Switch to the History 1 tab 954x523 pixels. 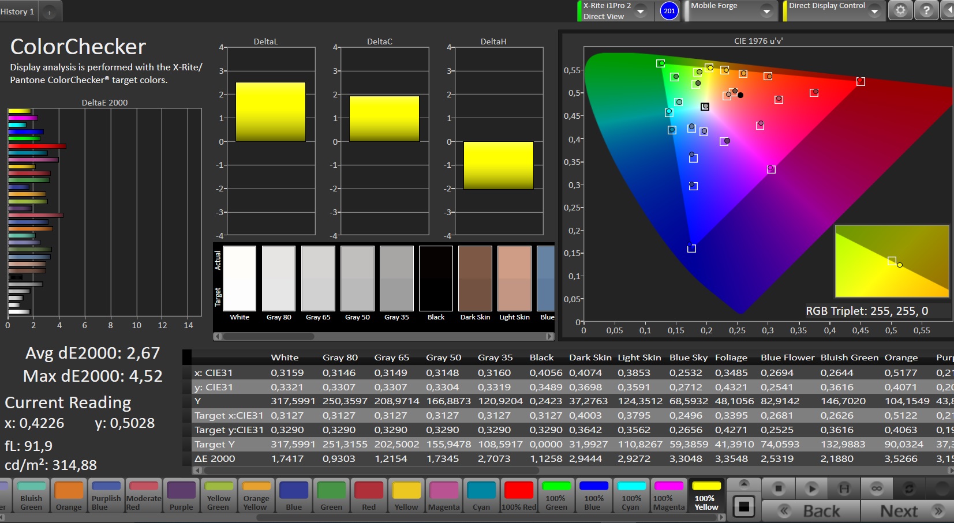click(x=18, y=12)
